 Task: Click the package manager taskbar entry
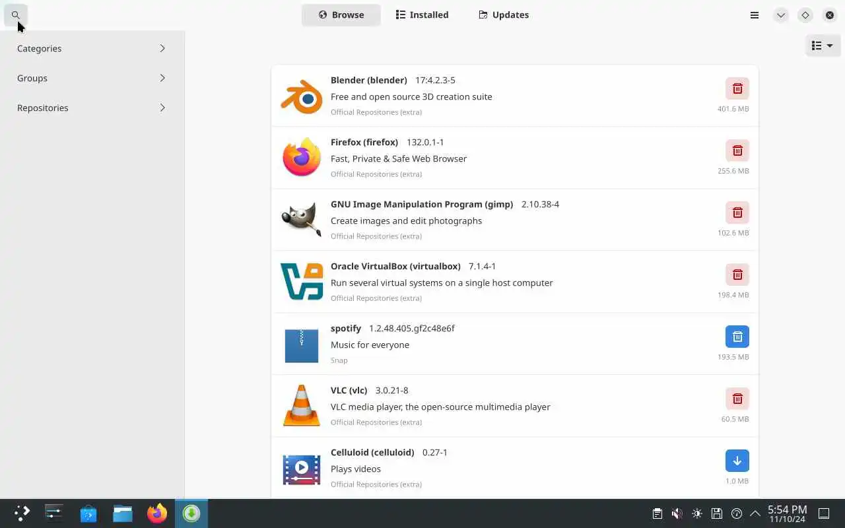[191, 513]
